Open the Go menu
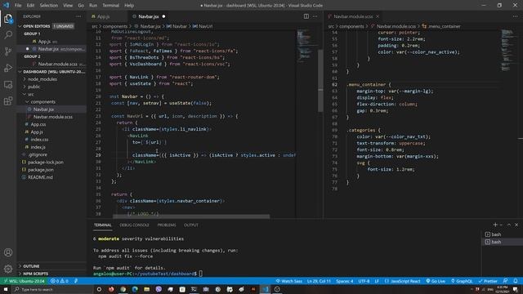The height and width of the screenshot is (294, 523). [81, 6]
